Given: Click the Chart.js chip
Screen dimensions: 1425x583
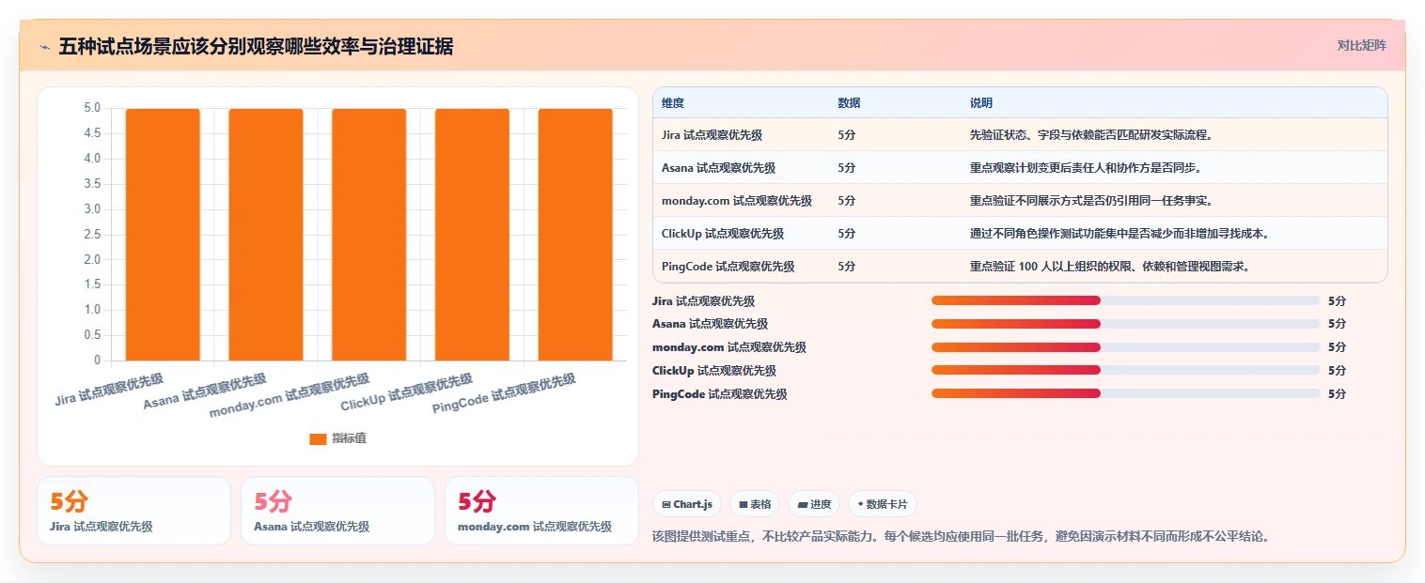Looking at the screenshot, I should click(687, 504).
